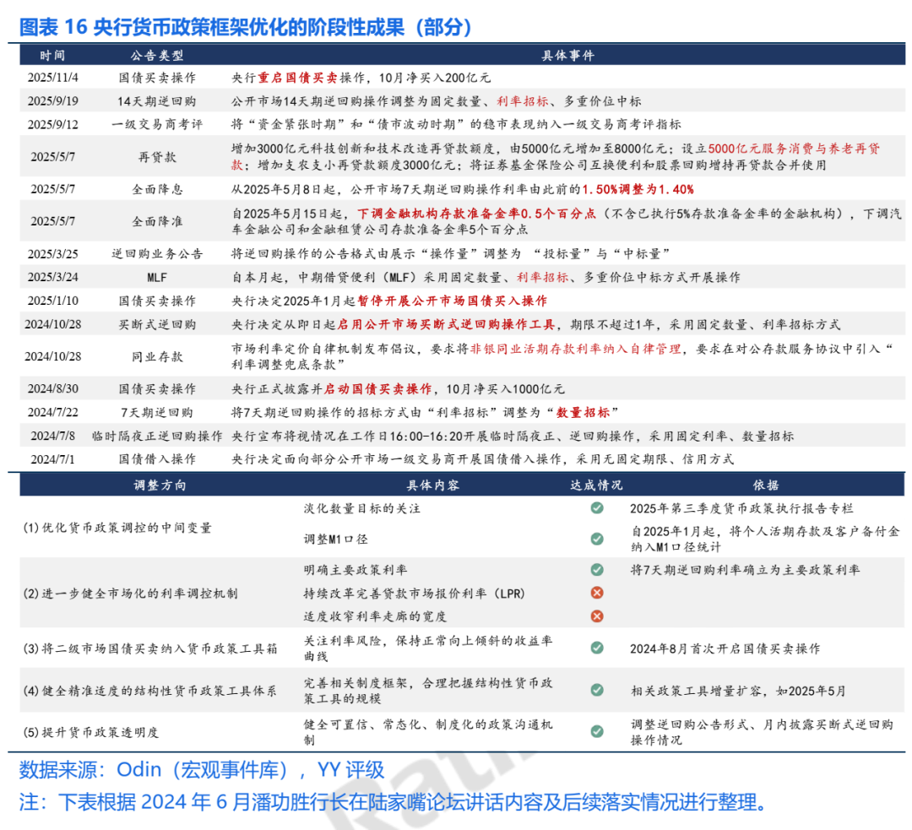Click the green check beside 健全可置信 row
Image resolution: width=912 pixels, height=830 pixels.
click(x=597, y=731)
